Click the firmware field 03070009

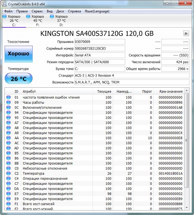click(100, 42)
